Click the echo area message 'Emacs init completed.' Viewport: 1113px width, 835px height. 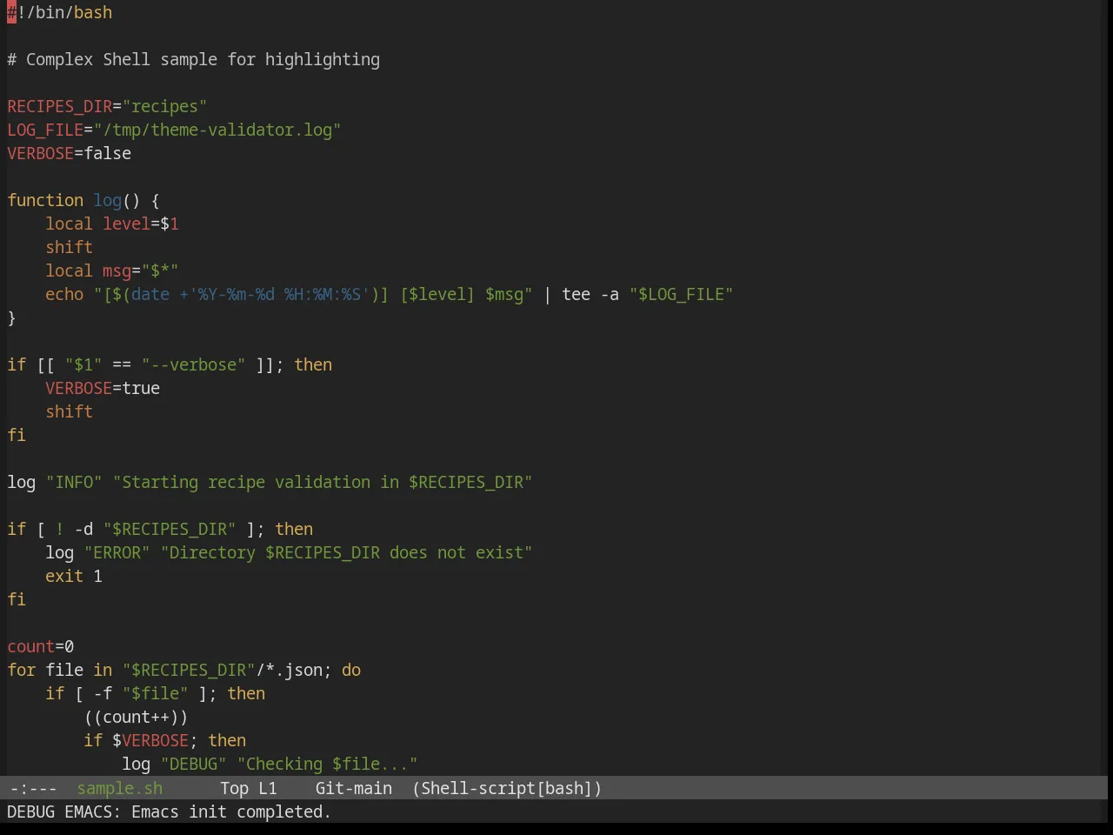(231, 812)
